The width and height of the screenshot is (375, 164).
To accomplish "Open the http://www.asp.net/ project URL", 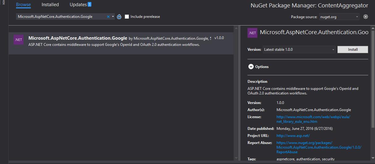I will [x=293, y=136].
